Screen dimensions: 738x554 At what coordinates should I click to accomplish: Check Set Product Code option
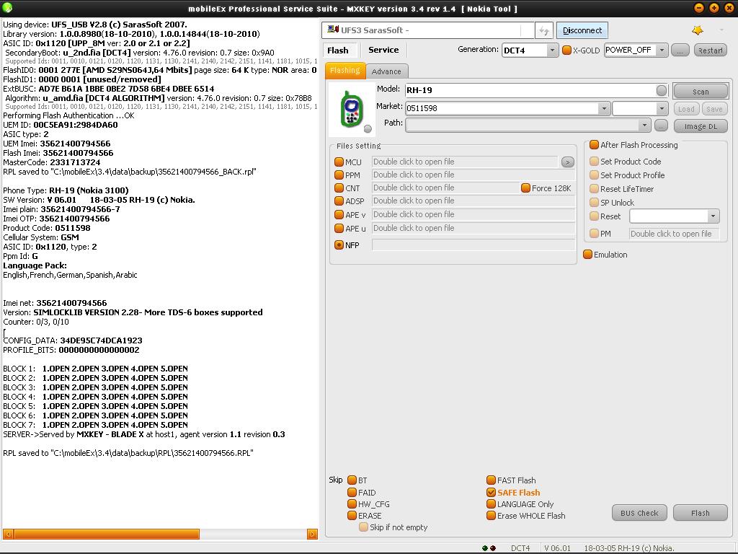coord(594,161)
